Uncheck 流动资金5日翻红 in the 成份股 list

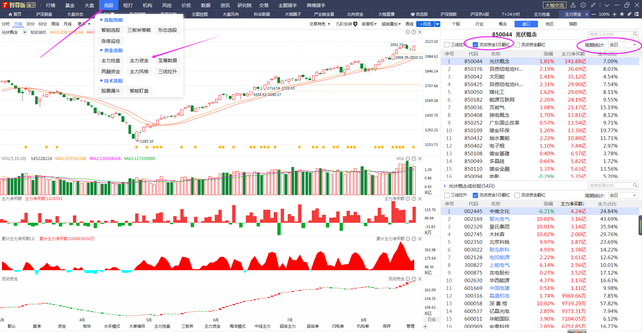coord(475,195)
